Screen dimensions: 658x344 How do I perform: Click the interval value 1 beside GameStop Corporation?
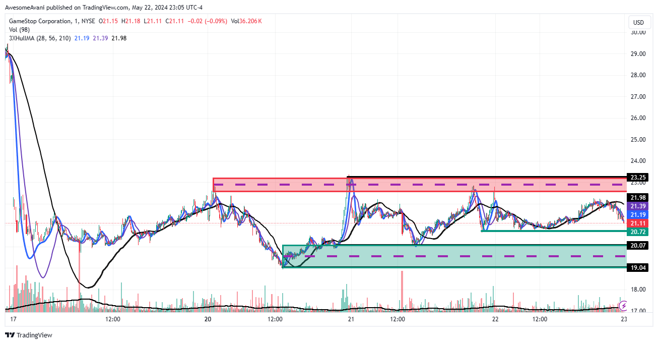point(76,21)
